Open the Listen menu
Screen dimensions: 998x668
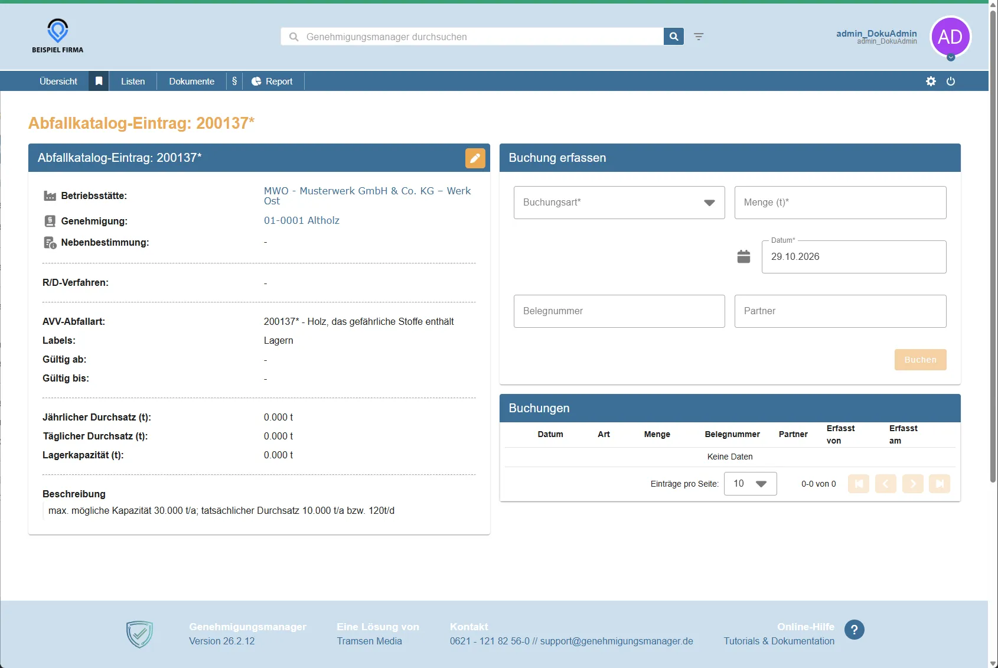click(133, 81)
